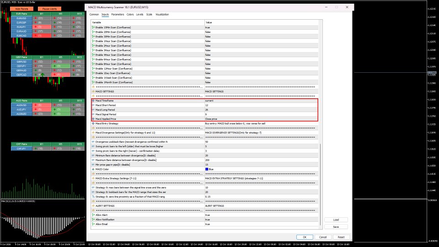Click AUDJPY M5 green up-arrow cell
The image size is (439, 247).
[60, 109]
